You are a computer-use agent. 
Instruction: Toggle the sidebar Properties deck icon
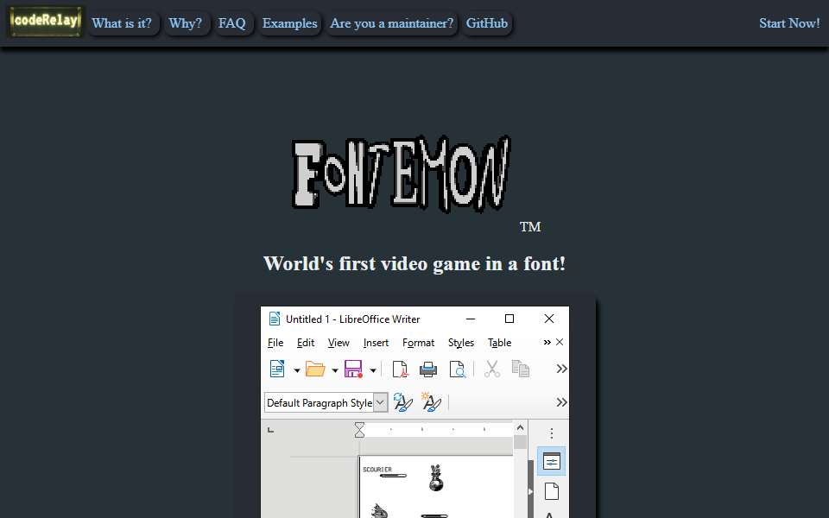tap(552, 461)
